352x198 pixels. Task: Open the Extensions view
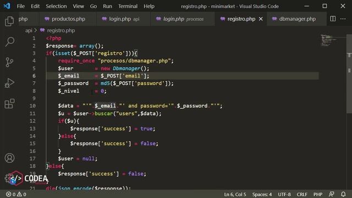9,103
